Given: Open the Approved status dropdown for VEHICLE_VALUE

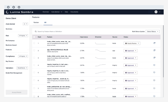Looking at the screenshot, I should pos(130,51).
